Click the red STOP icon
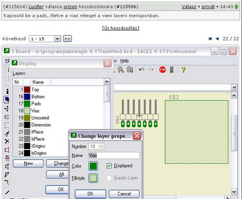This screenshot has height=199, width=242. pyautogui.click(x=163, y=69)
